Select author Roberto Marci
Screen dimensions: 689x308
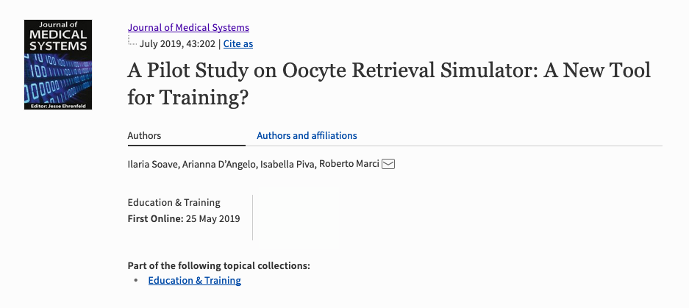point(349,164)
